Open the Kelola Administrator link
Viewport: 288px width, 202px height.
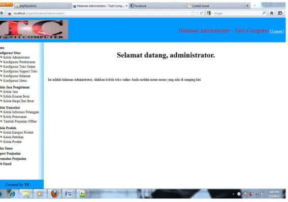(16, 57)
